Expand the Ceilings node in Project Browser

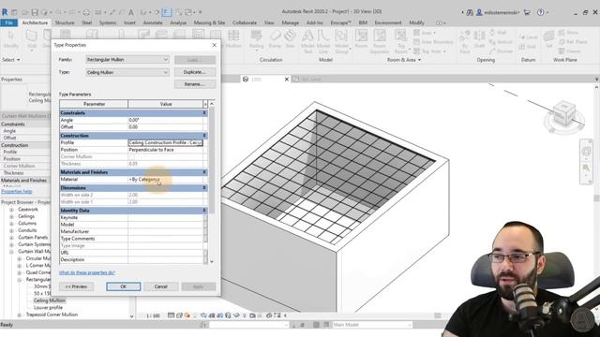[x=11, y=216]
